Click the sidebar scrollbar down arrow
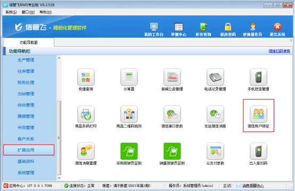This screenshot has height=191, width=295. pos(59,178)
